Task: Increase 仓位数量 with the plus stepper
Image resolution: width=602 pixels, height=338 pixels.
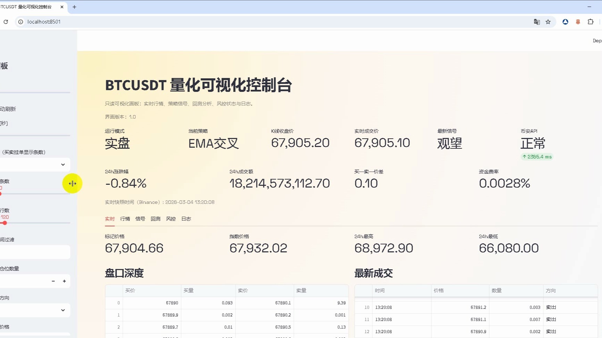Action: (x=64, y=281)
